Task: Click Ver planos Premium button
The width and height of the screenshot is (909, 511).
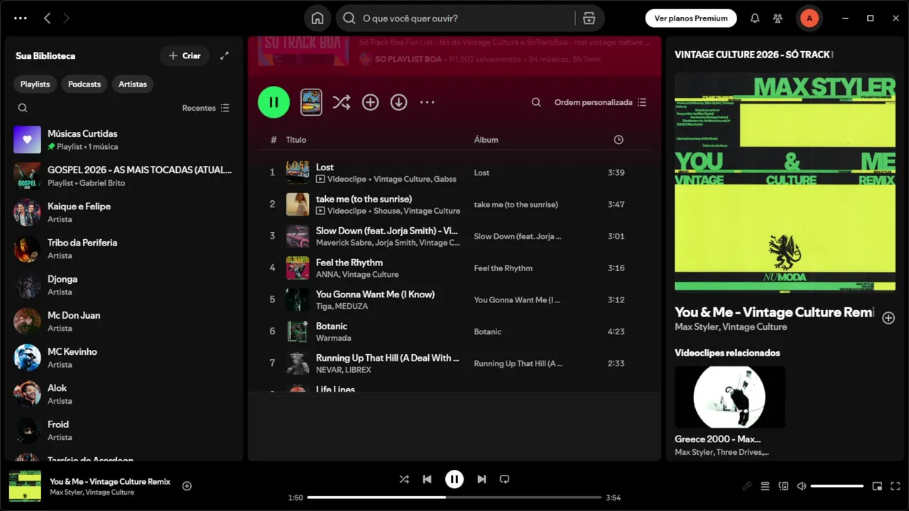Action: pyautogui.click(x=691, y=18)
